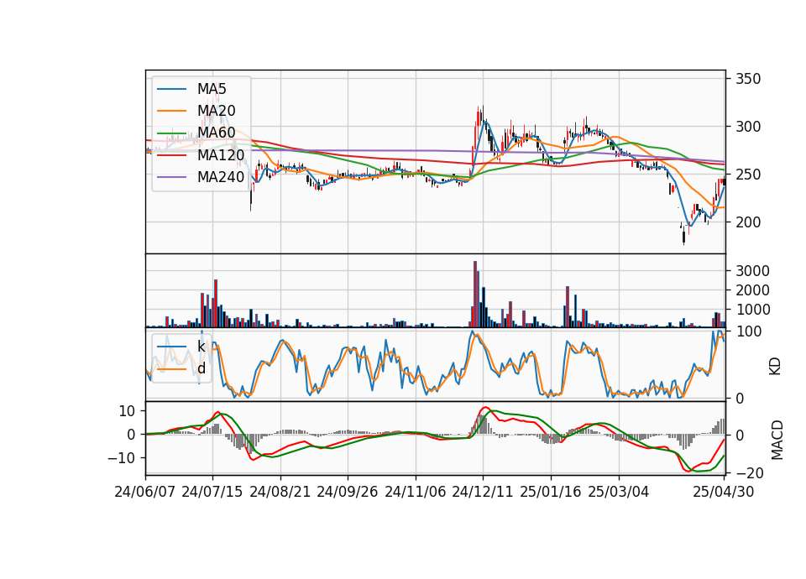Click the MACD axis title
The width and height of the screenshot is (806, 579).
click(777, 440)
